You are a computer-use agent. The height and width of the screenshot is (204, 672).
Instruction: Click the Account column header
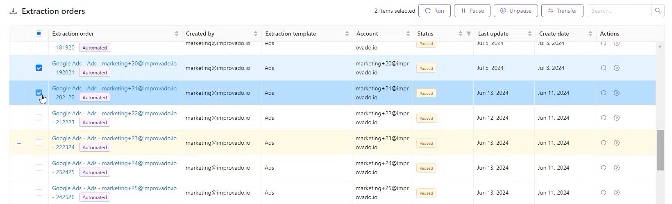[x=367, y=34]
